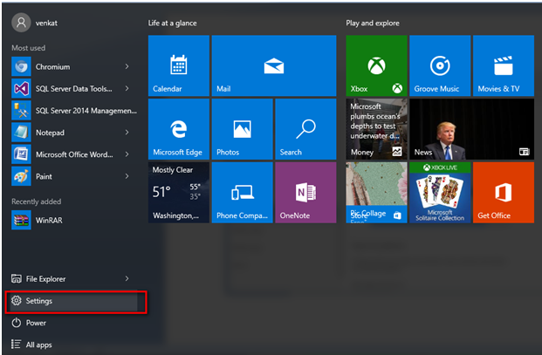Click the Notepad icon
542x355 pixels.
pyautogui.click(x=21, y=133)
